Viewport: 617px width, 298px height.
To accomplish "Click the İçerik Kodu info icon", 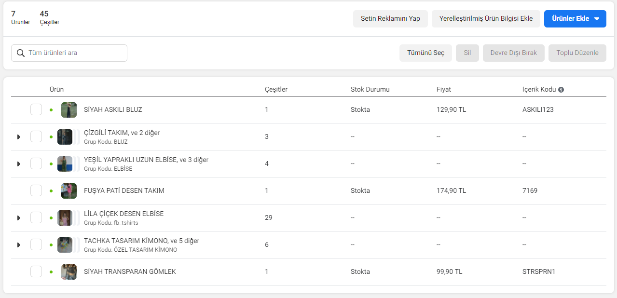I will [x=561, y=90].
